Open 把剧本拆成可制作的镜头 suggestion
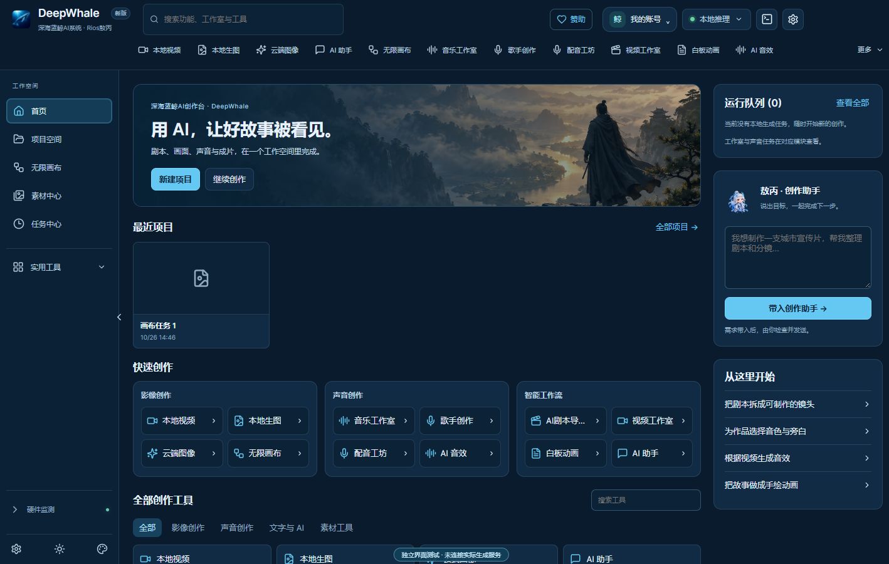 point(798,404)
